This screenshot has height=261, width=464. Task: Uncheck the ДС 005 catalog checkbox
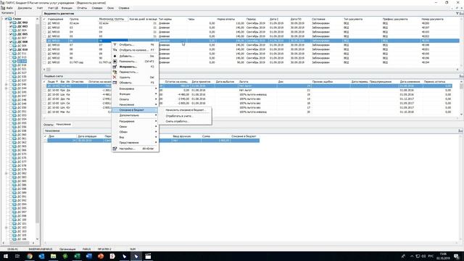pyautogui.click(x=11, y=34)
